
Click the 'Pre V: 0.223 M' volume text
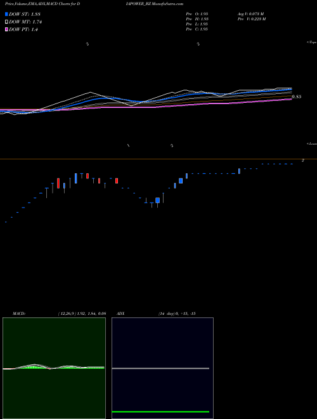251,19
